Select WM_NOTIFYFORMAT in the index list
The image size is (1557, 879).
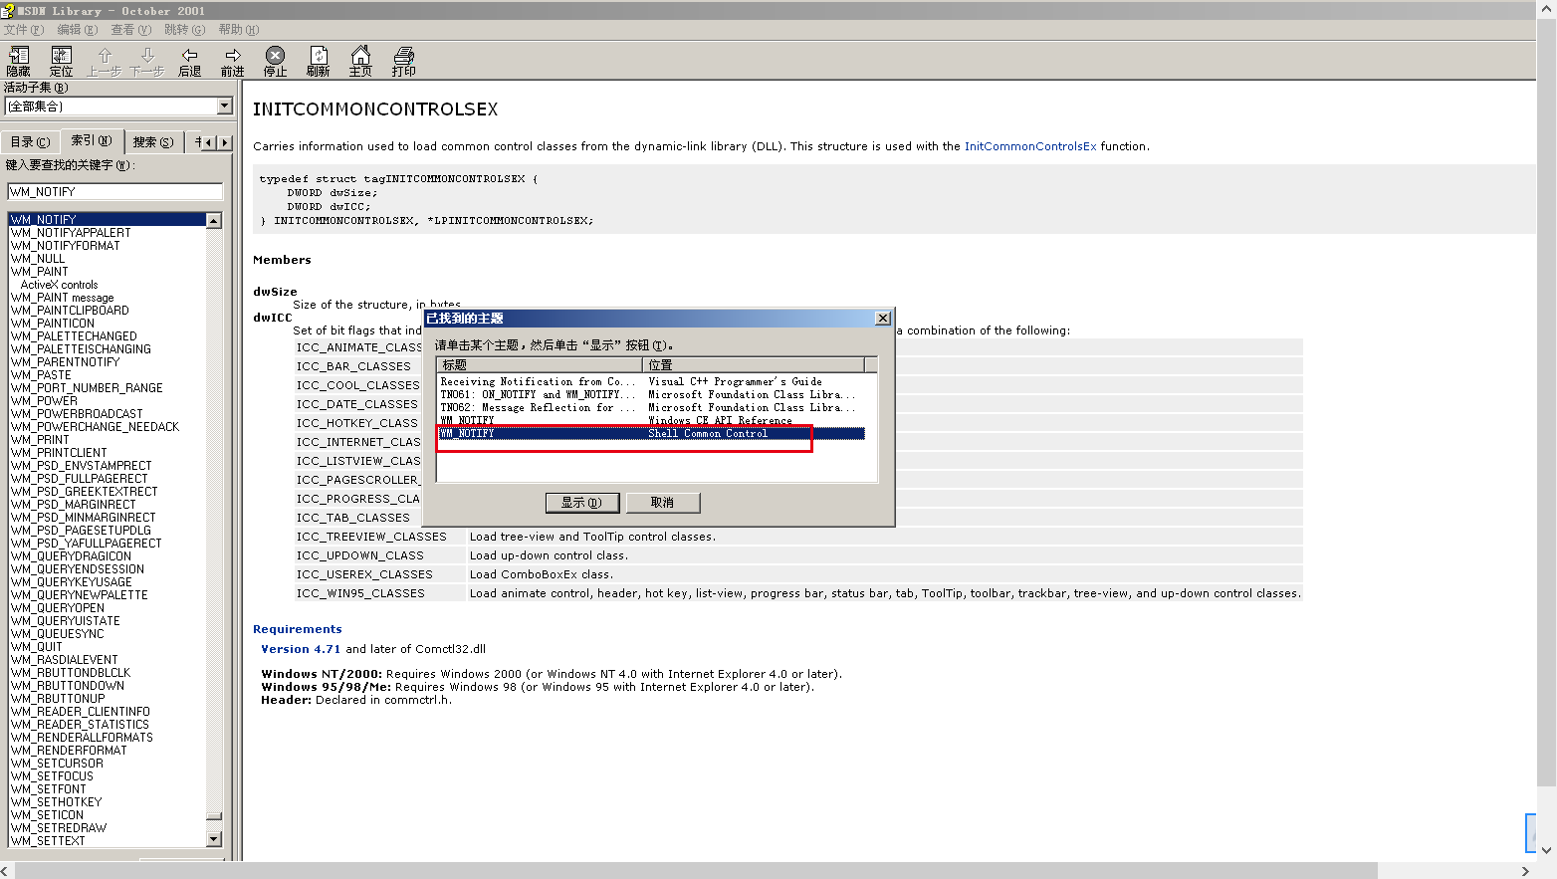coord(66,246)
